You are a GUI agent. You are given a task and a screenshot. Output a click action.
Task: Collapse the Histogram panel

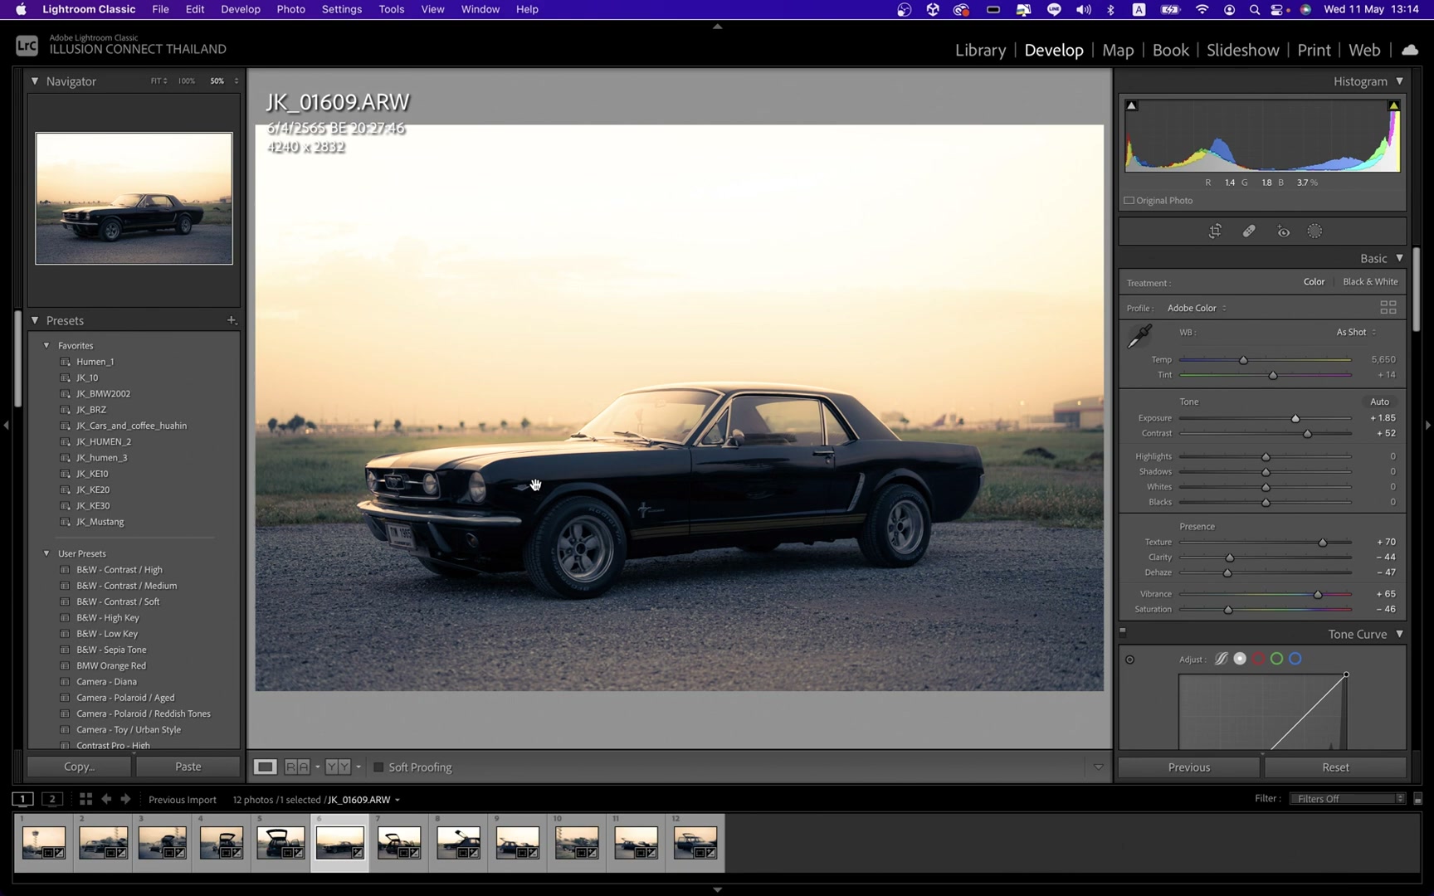(1399, 81)
